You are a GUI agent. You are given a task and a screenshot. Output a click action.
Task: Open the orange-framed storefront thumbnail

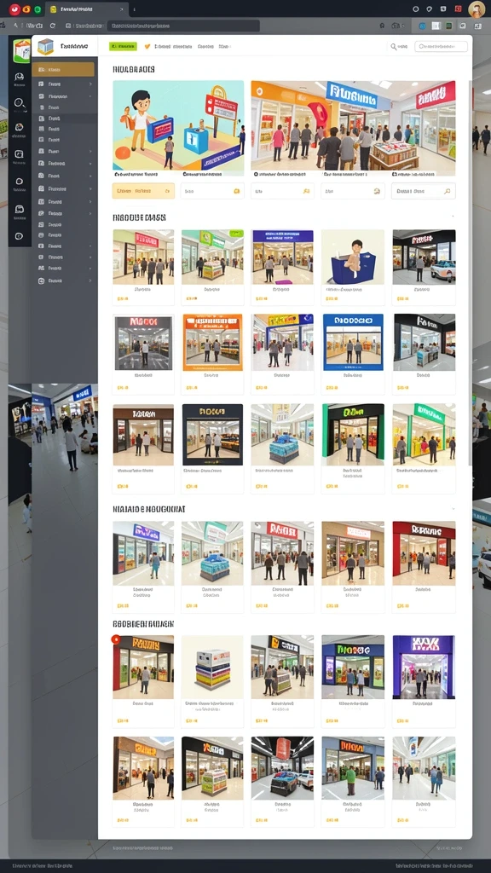(x=212, y=343)
